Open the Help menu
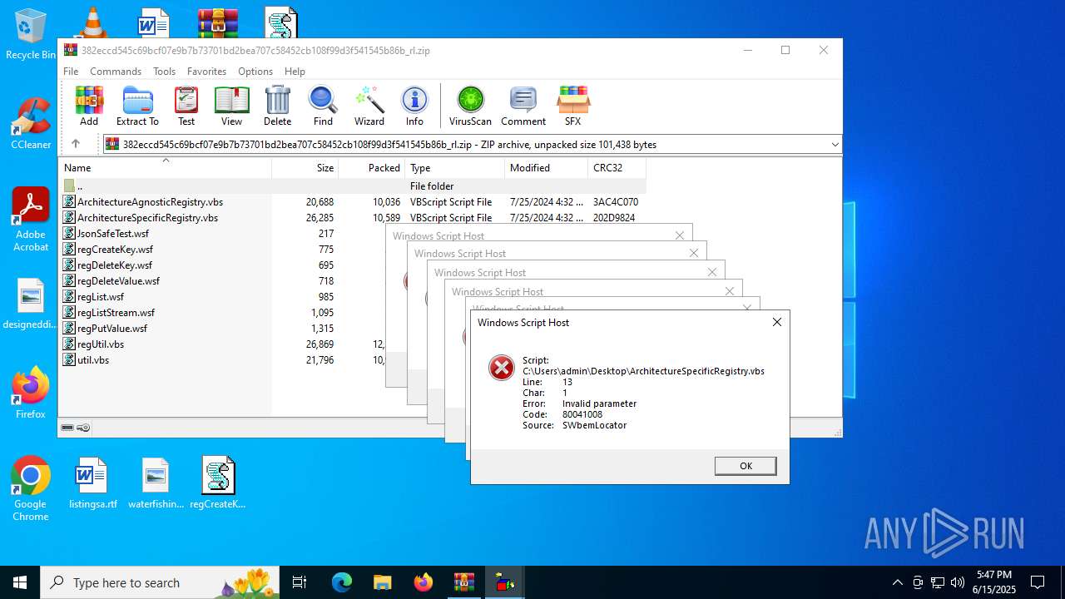 [x=295, y=72]
